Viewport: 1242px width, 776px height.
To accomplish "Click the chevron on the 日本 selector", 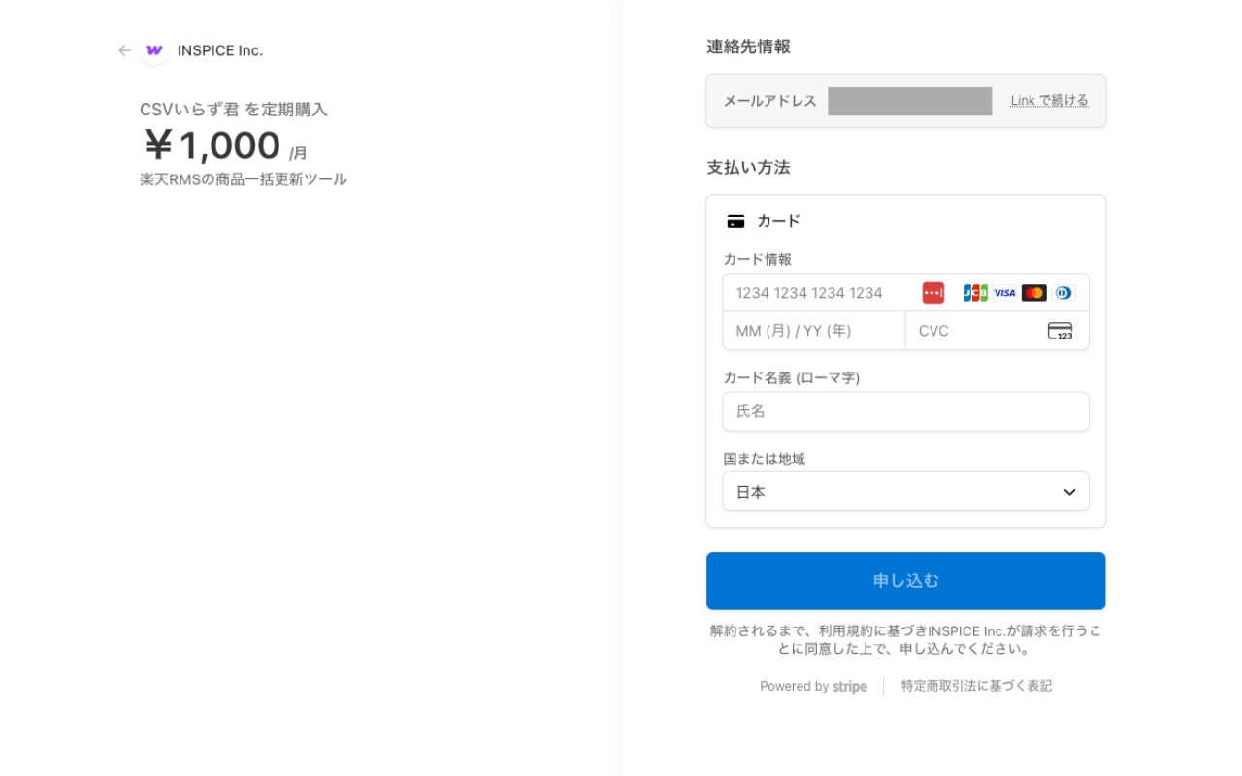I will click(1070, 492).
